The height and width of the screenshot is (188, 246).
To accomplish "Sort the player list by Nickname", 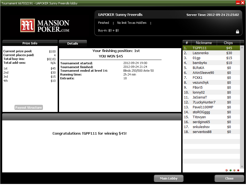I will pyautogui.click(x=204, y=43).
